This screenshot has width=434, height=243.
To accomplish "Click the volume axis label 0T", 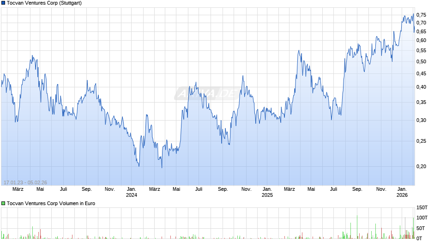I will [x=419, y=238].
